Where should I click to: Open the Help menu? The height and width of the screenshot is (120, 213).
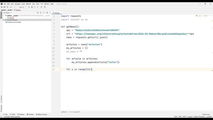point(52,4)
